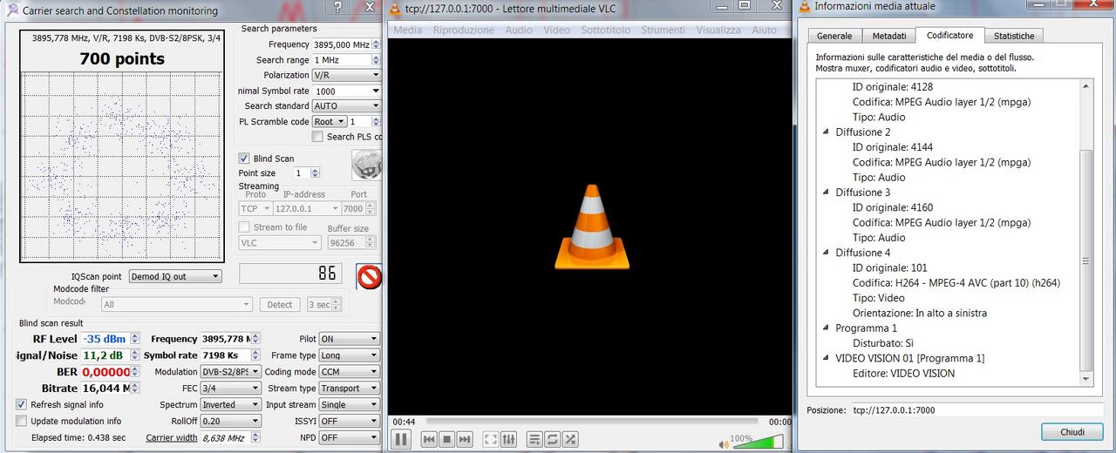The height and width of the screenshot is (453, 1116).
Task: Enable Stream to file checkbox
Action: [x=244, y=227]
